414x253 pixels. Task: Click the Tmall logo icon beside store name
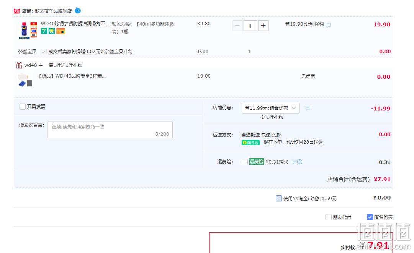17,11
